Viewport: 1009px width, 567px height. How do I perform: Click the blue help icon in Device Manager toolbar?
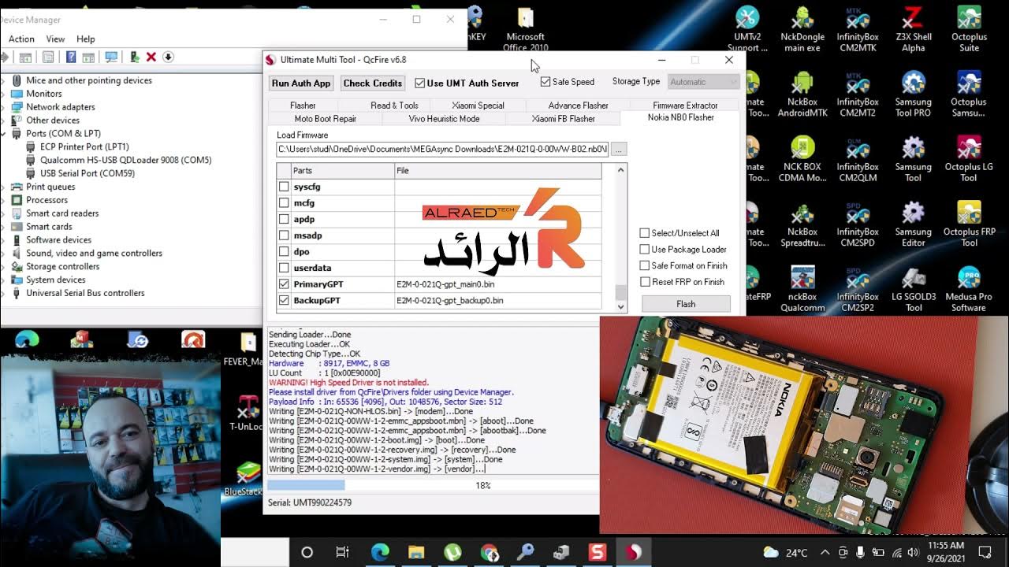point(71,57)
